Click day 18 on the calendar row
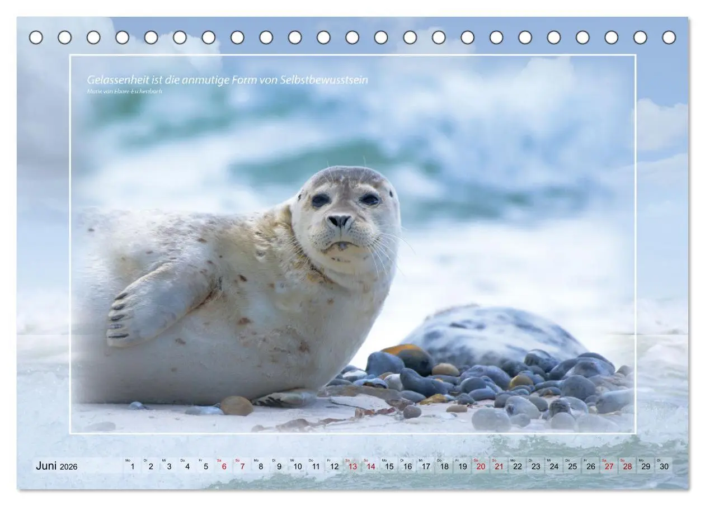Image resolution: width=705 pixels, height=506 pixels. pyautogui.click(x=444, y=466)
